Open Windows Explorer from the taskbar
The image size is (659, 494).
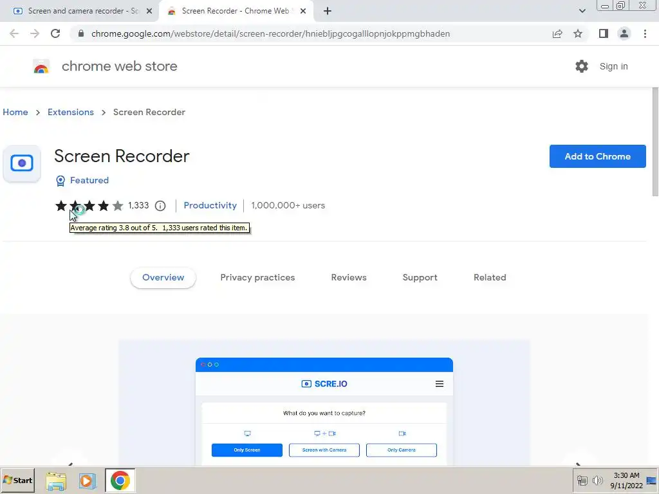click(56, 481)
